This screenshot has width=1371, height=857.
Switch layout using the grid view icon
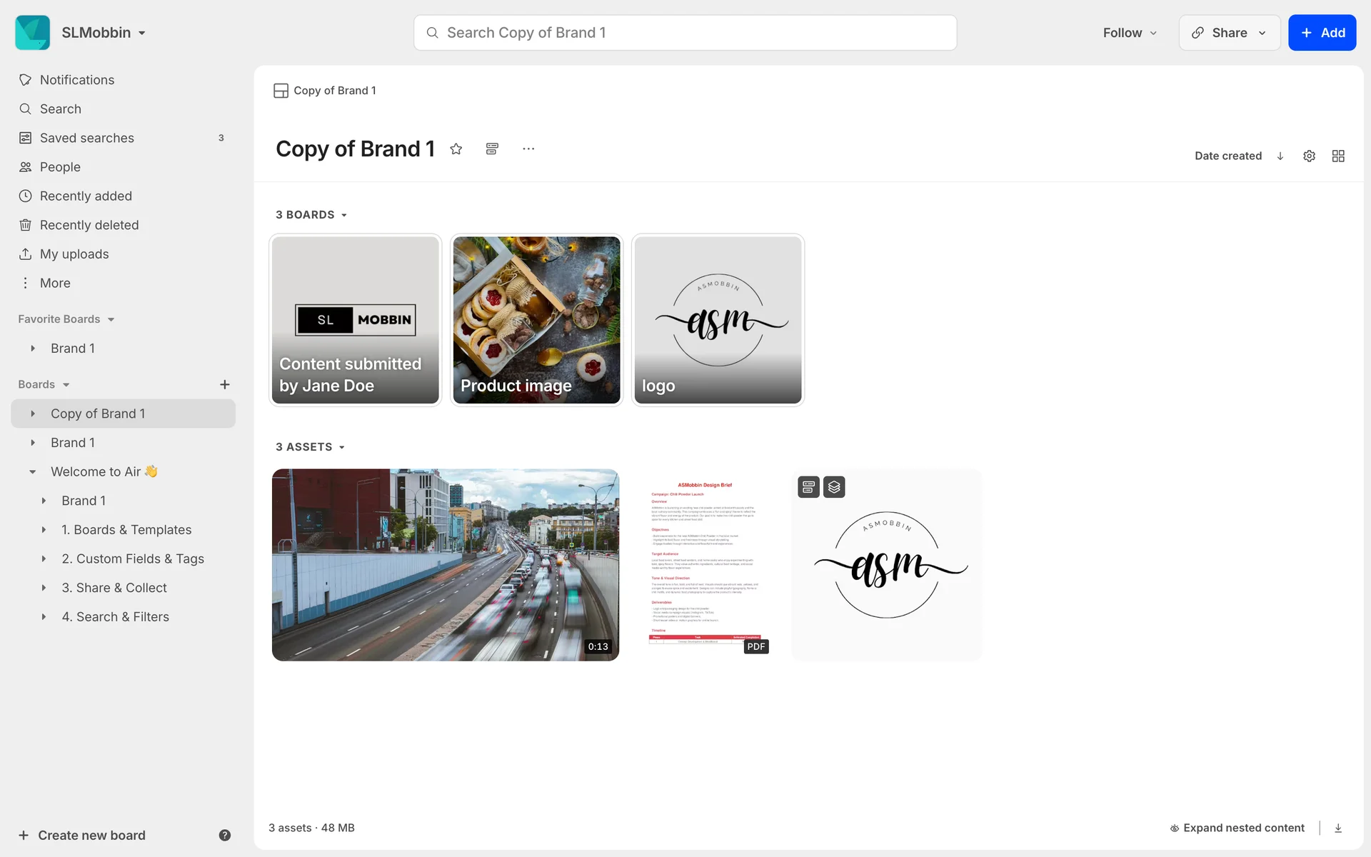pos(1338,156)
